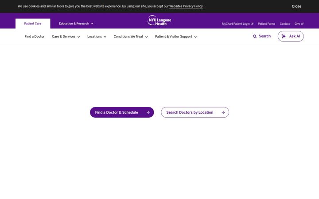
Task: Click the Search magnifier icon
Action: [254, 36]
